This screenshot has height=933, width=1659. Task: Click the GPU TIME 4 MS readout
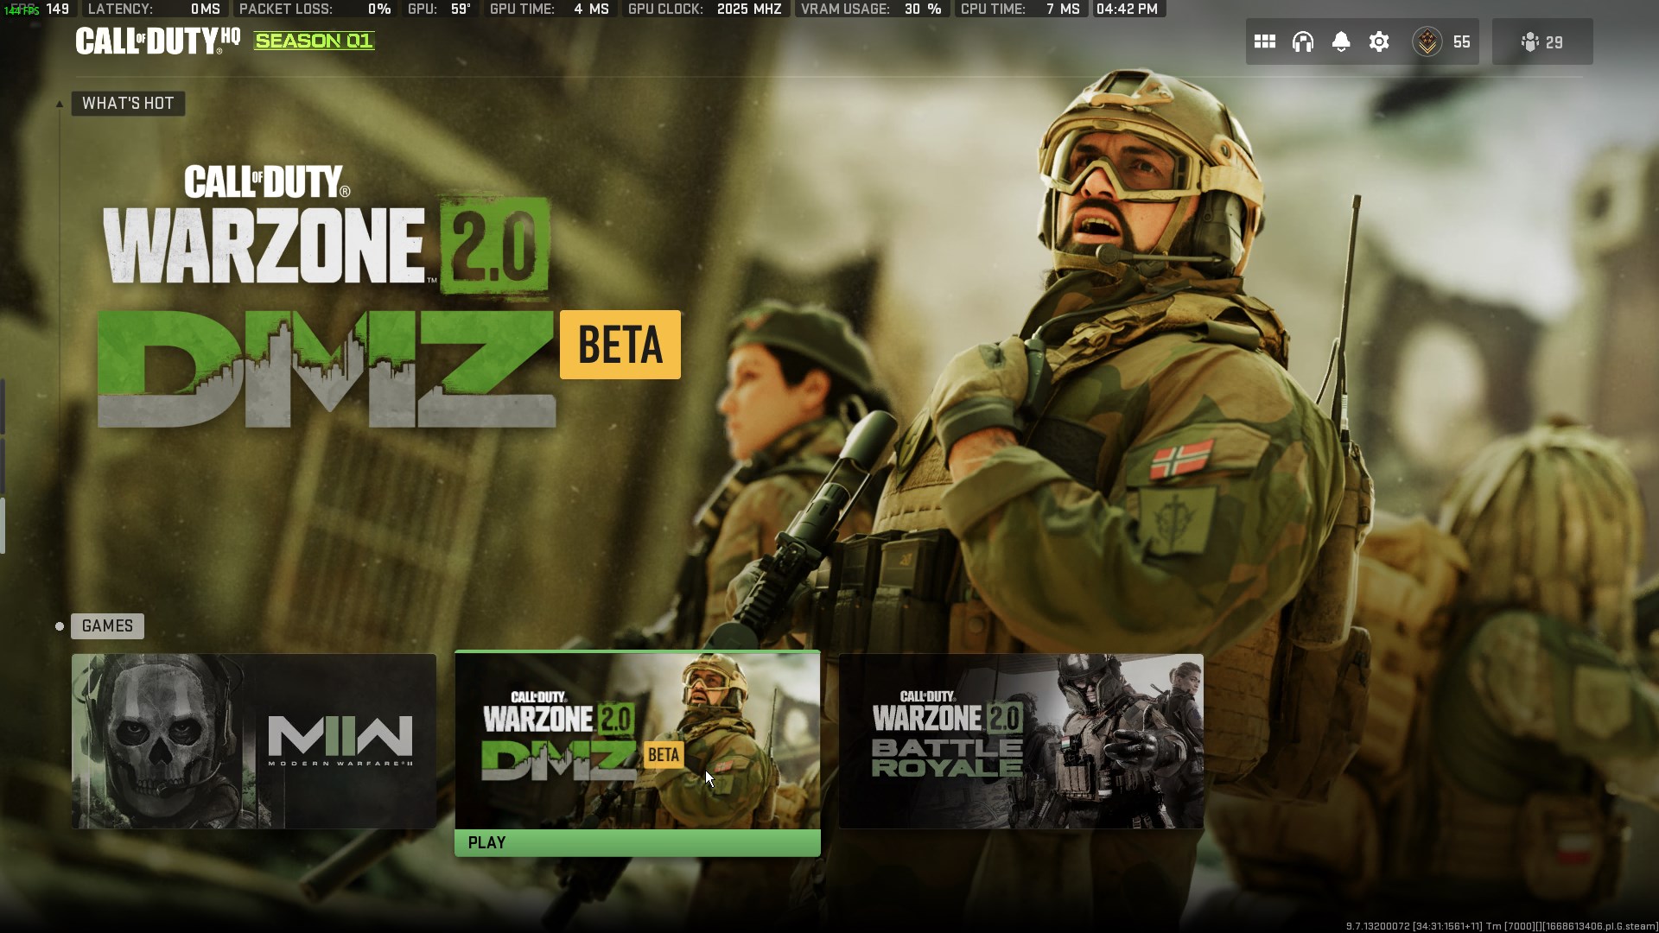[x=550, y=9]
